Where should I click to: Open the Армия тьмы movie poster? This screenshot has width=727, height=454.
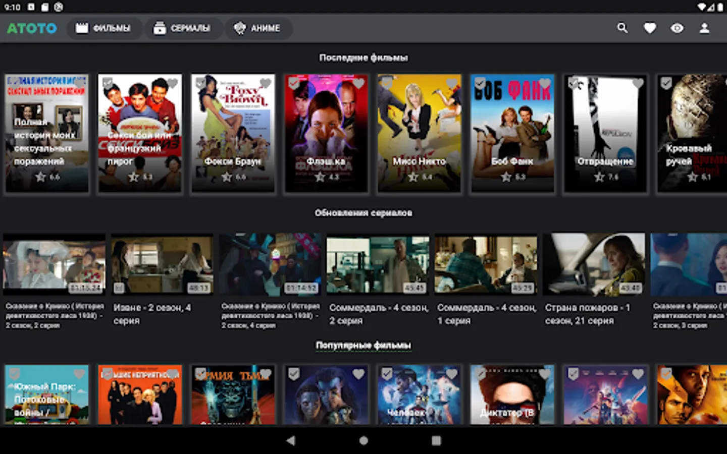[x=233, y=394]
